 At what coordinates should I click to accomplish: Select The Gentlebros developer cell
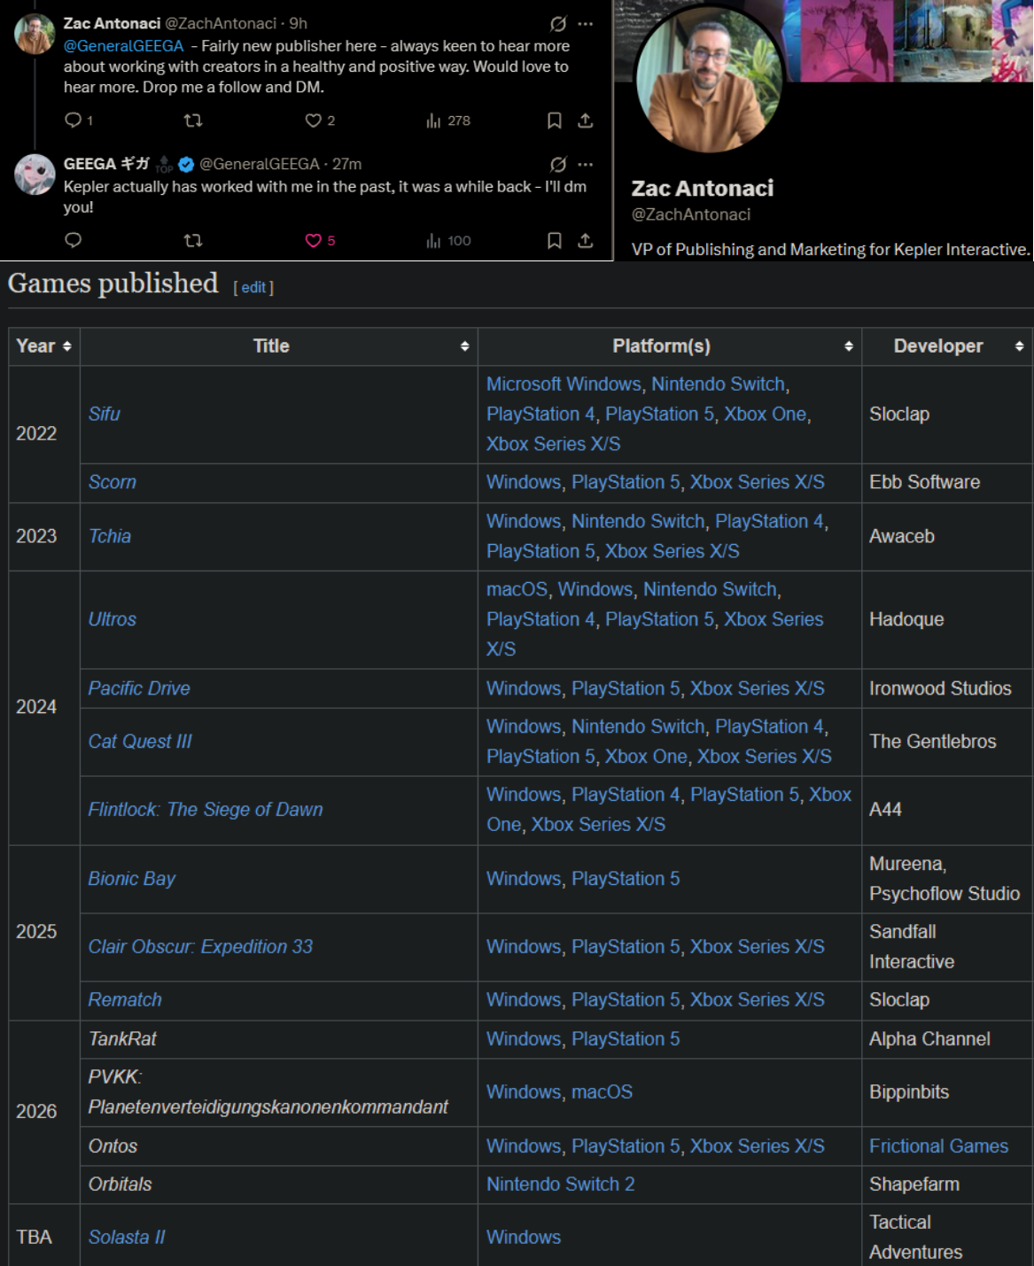point(947,742)
